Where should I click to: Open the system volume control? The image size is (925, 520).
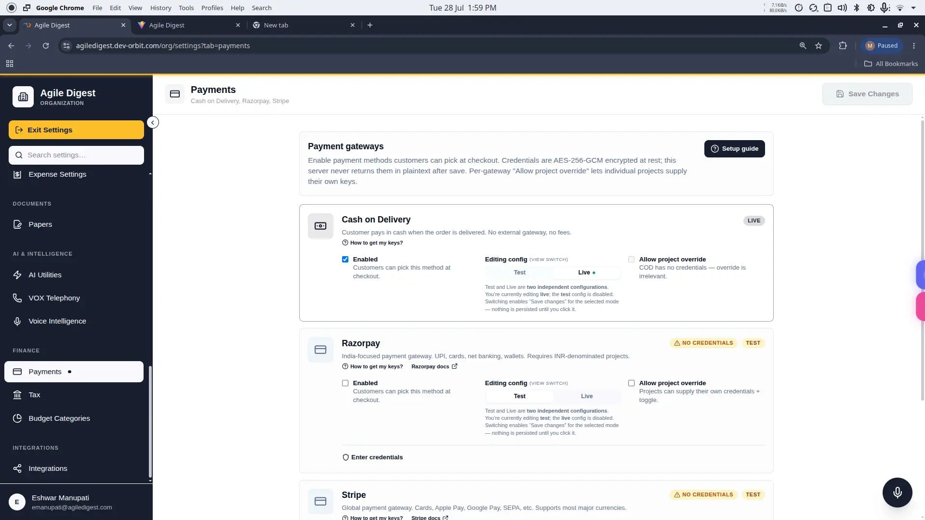pos(842,8)
